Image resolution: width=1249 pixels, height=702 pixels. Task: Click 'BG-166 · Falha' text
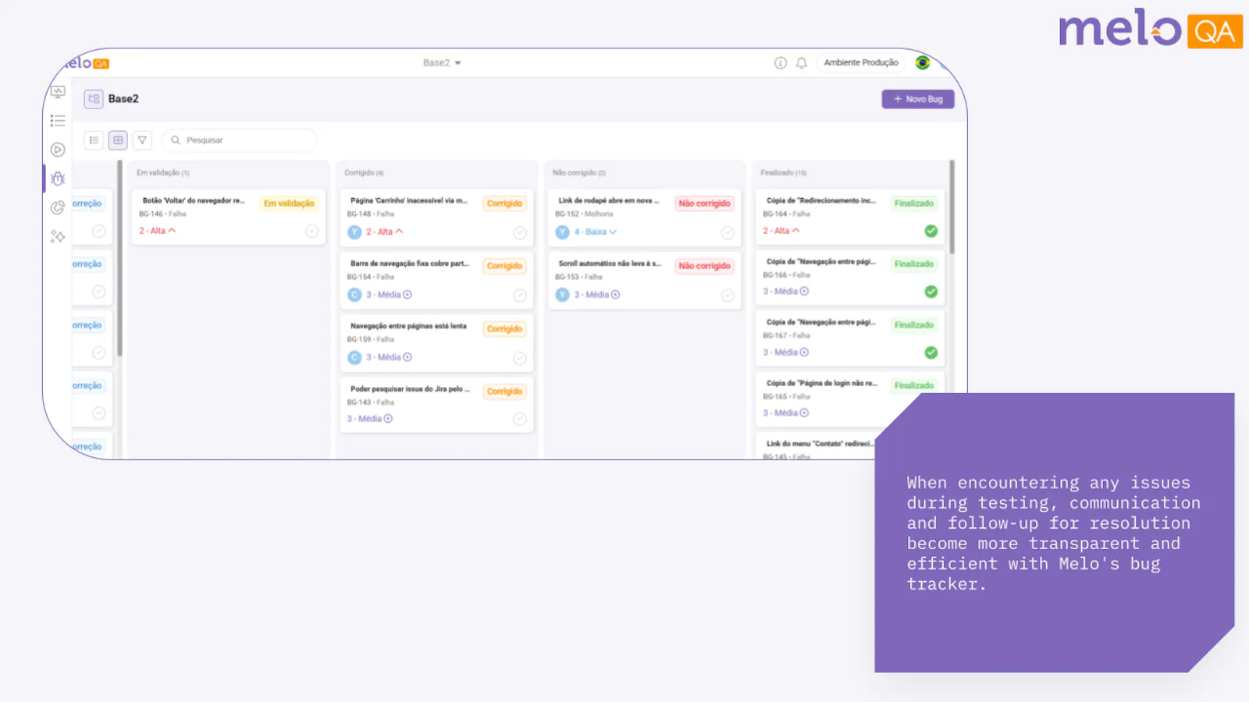pyautogui.click(x=787, y=275)
